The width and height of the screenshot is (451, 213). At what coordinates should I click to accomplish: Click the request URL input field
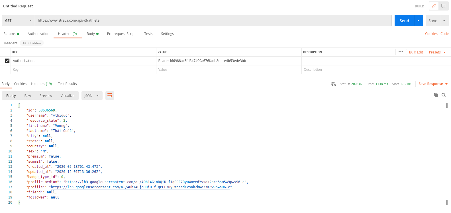click(x=213, y=20)
